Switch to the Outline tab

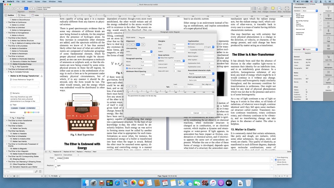coord(10,15)
